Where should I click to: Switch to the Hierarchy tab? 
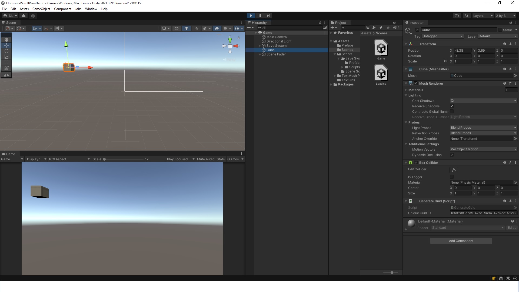click(x=259, y=23)
